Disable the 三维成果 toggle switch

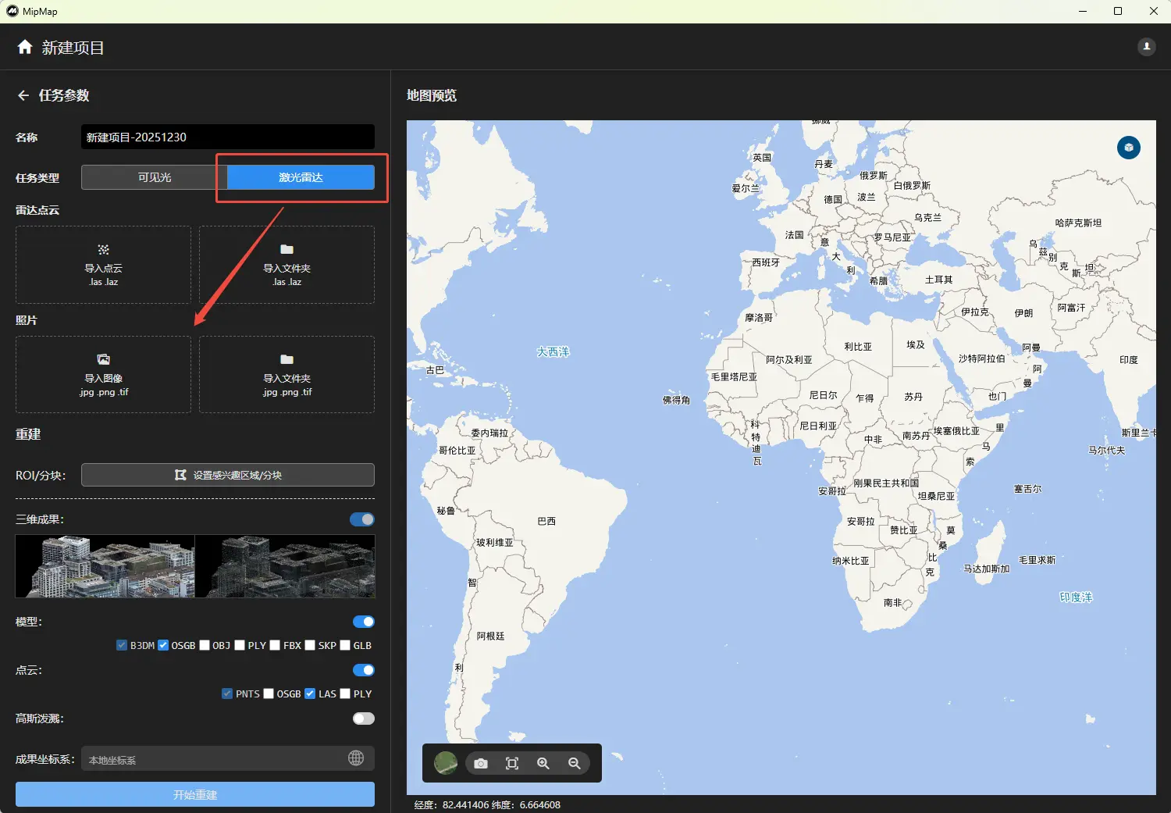(362, 519)
